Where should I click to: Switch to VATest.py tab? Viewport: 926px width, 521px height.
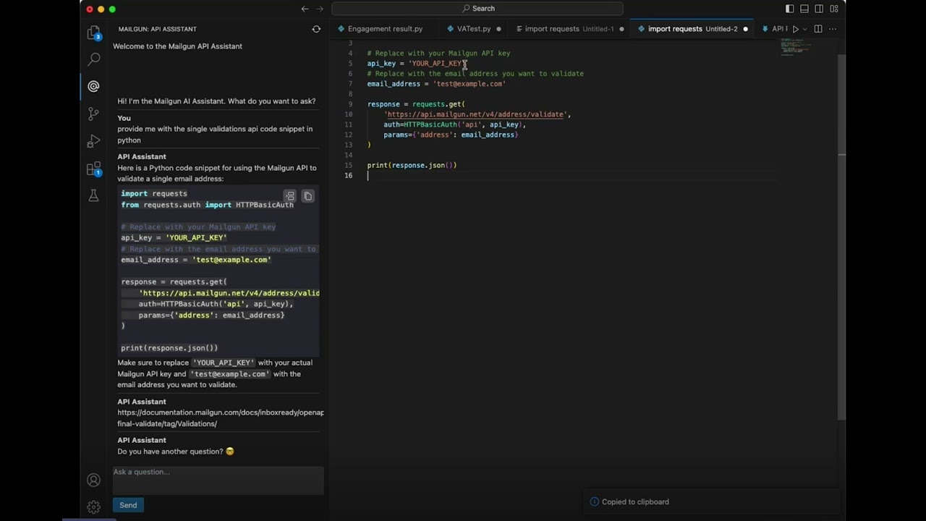tap(474, 29)
